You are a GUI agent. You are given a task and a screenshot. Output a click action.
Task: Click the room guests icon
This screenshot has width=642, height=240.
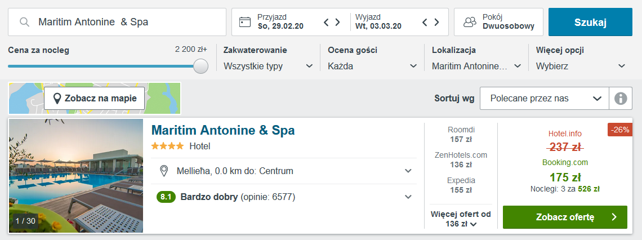(470, 22)
